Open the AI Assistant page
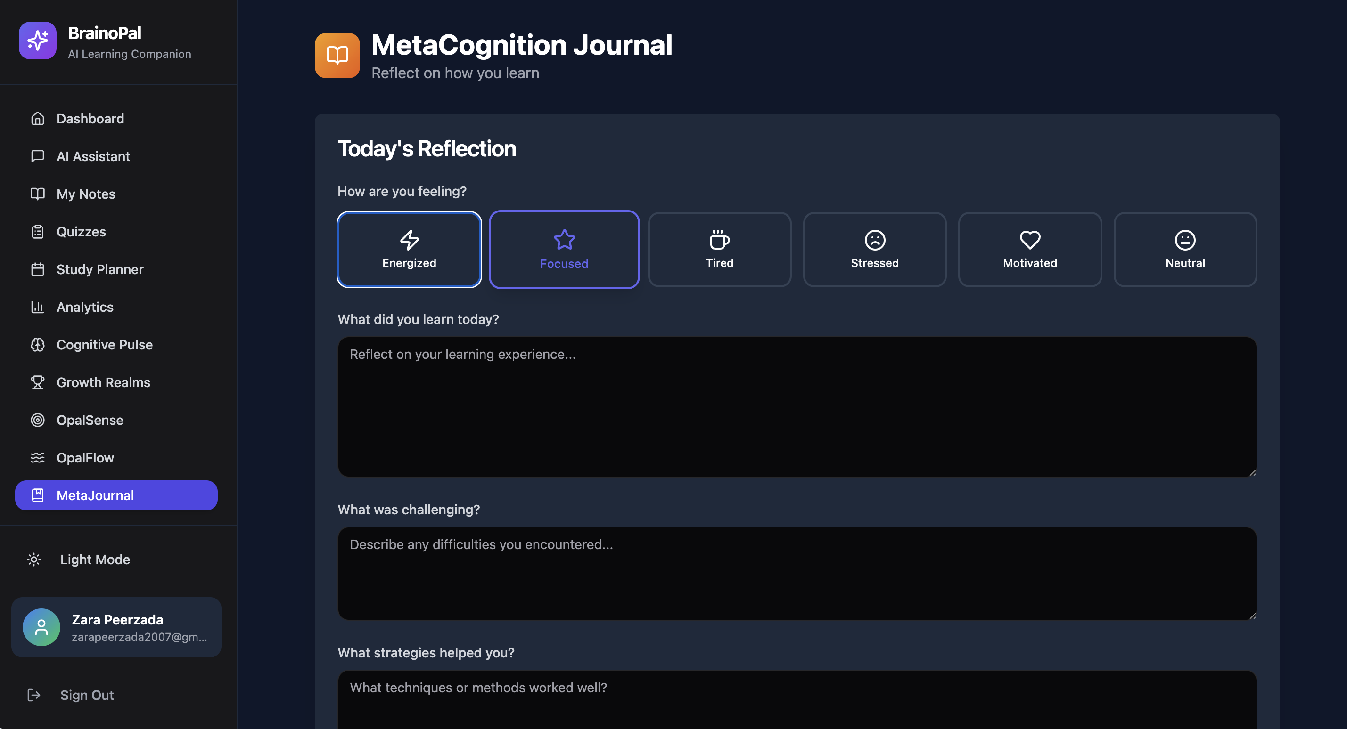1347x729 pixels. [x=92, y=156]
